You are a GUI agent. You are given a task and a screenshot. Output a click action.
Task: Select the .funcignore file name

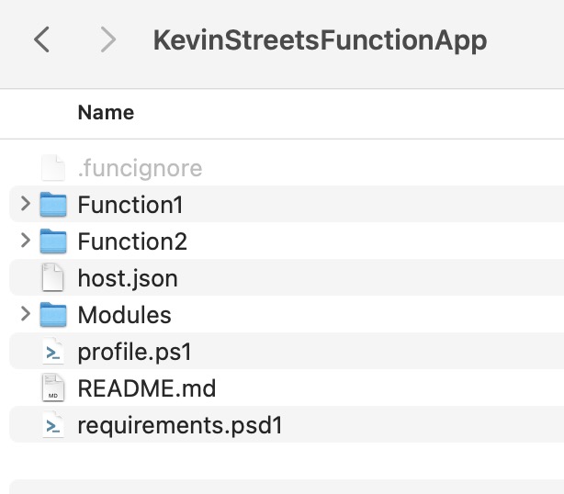tap(140, 168)
